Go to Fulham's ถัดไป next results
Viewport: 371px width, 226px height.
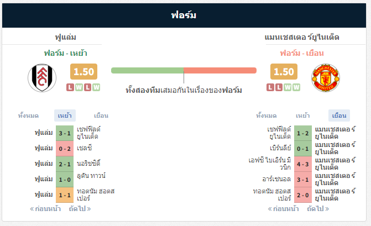80,209
